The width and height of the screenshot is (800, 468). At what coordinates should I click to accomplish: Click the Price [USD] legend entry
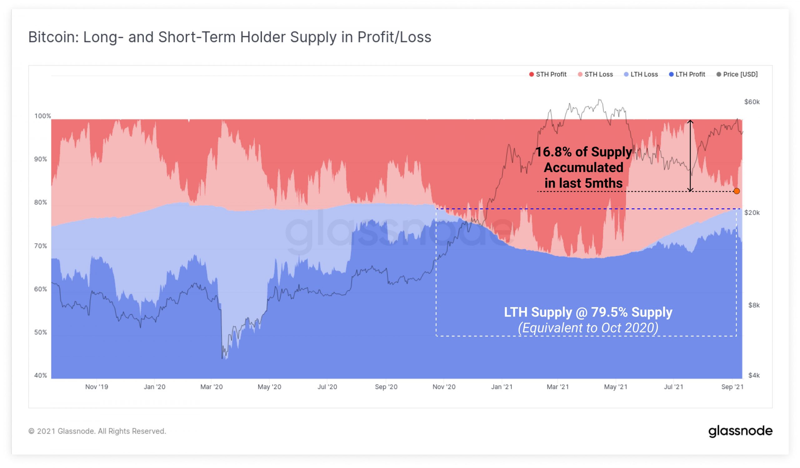[x=737, y=74]
